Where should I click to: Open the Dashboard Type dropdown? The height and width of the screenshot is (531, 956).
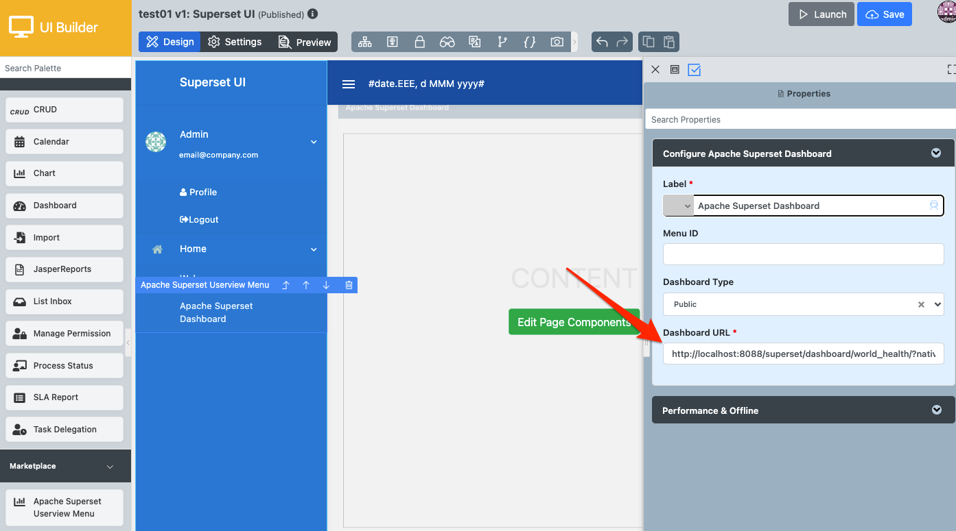pyautogui.click(x=938, y=304)
